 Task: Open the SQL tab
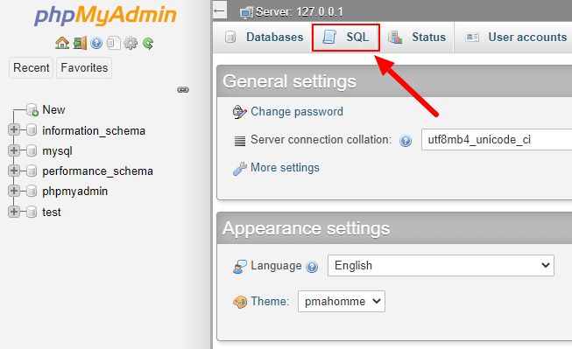pyautogui.click(x=345, y=37)
